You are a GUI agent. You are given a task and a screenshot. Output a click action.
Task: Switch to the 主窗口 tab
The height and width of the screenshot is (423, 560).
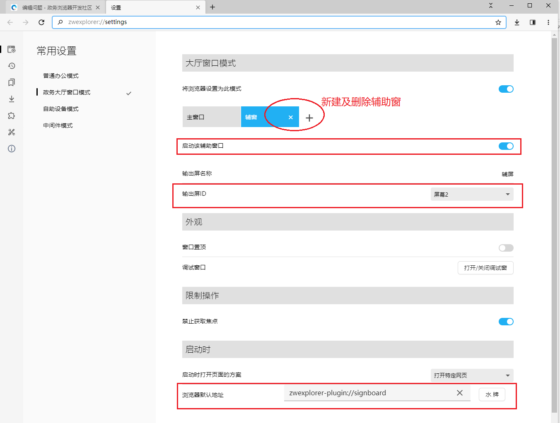[212, 117]
